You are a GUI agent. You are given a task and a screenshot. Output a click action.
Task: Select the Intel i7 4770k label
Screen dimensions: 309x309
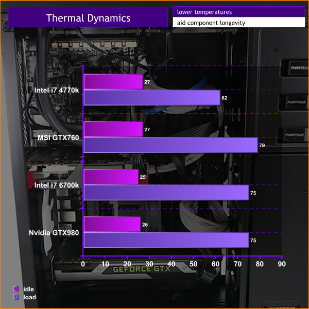point(57,90)
